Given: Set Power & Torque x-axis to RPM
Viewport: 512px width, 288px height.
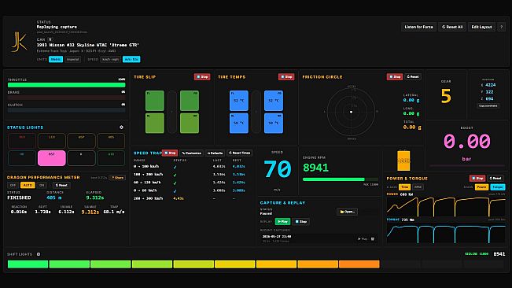Looking at the screenshot, I should [418, 187].
